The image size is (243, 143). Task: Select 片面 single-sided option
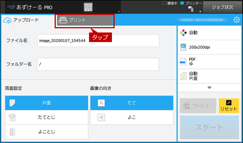click(47, 103)
